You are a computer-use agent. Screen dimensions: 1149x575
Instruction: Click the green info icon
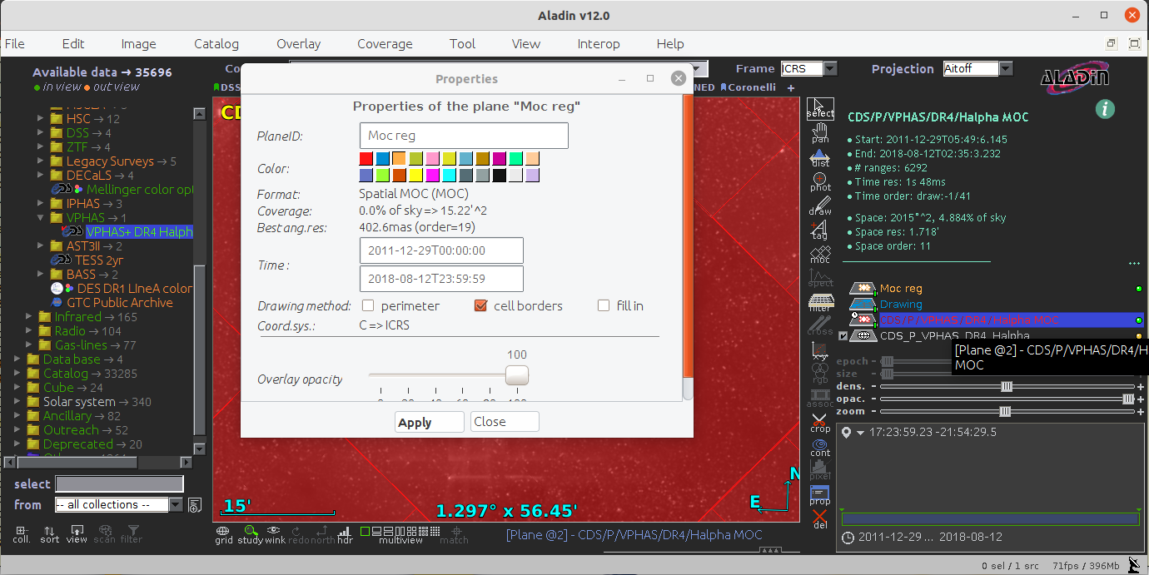tap(1105, 108)
